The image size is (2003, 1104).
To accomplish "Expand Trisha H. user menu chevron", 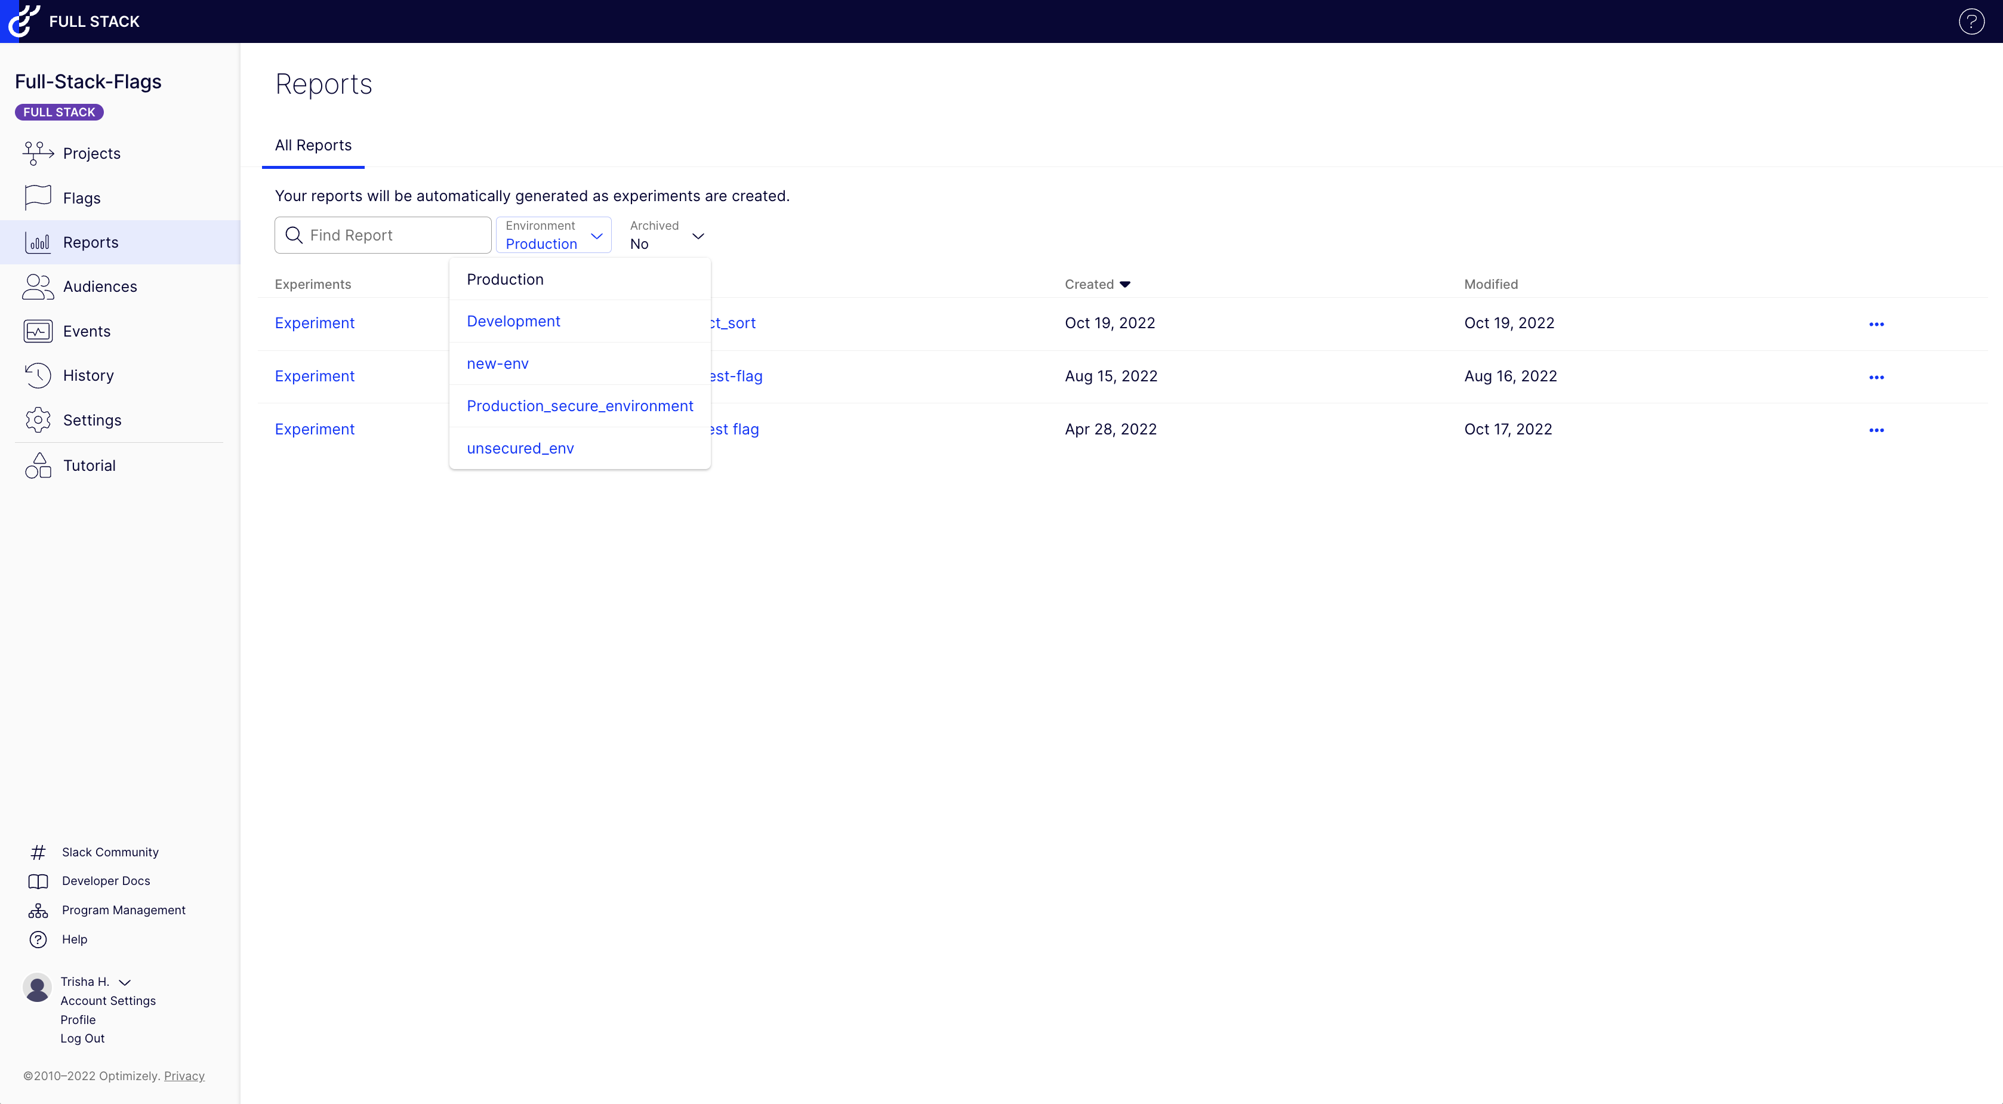I will point(124,982).
